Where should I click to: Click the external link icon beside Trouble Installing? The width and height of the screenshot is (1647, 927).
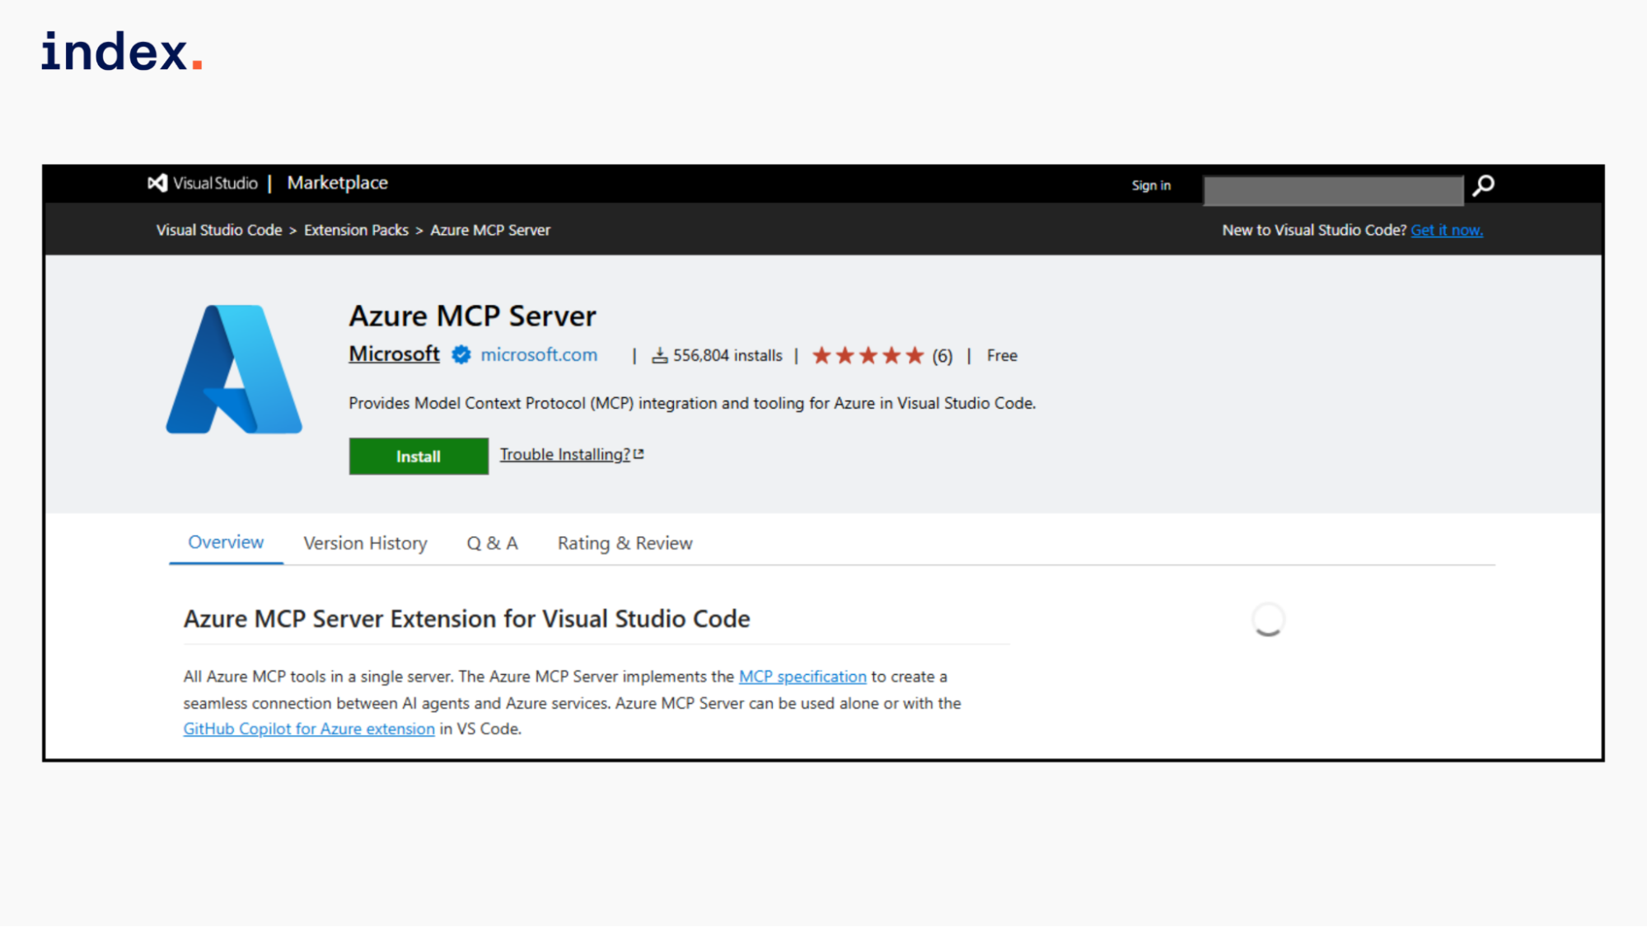(x=639, y=454)
